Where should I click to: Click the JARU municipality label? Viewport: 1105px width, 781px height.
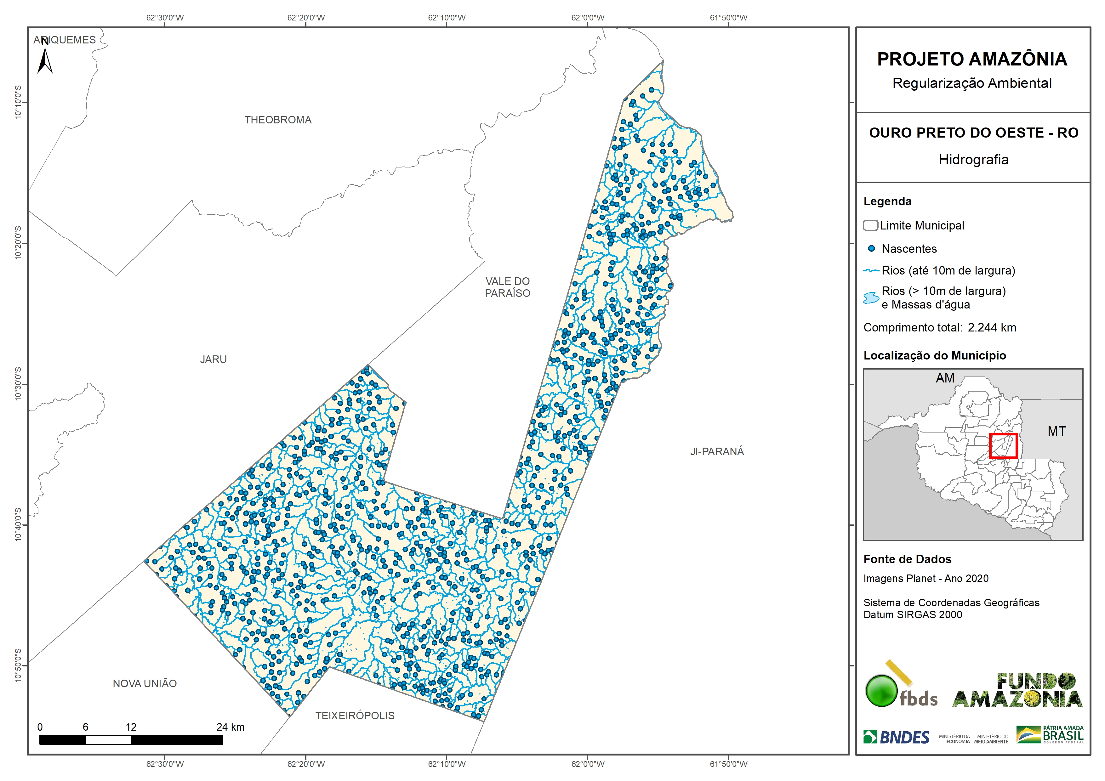pyautogui.click(x=213, y=359)
